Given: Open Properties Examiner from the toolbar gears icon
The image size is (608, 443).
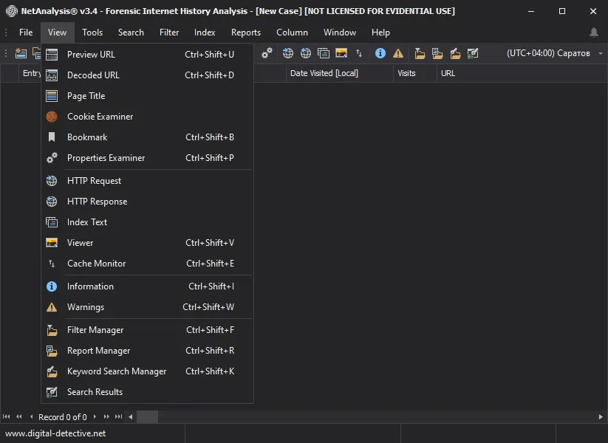Looking at the screenshot, I should [x=267, y=53].
